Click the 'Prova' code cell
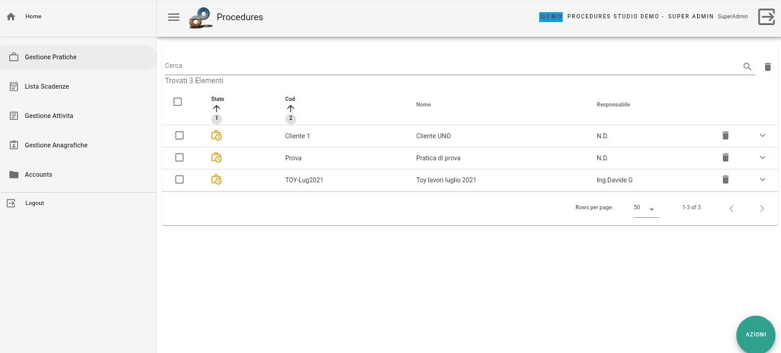Viewport: 781px width, 353px height. pos(293,158)
